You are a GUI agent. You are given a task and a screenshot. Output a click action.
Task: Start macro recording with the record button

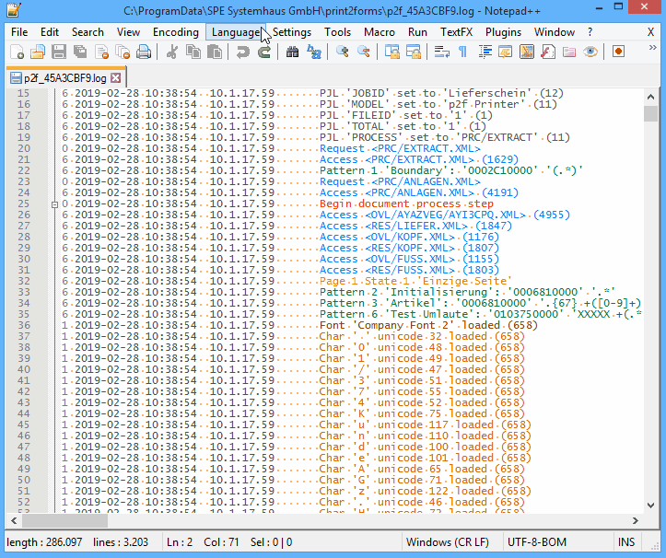(x=618, y=52)
